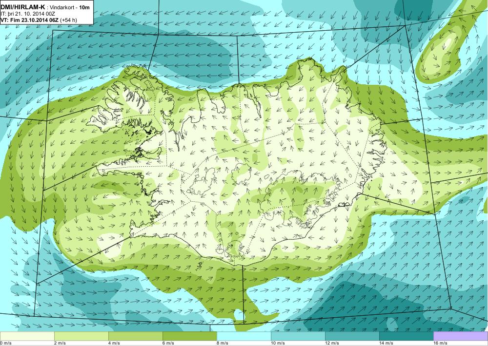Click the light green 2–4 m/s legend swatch
The height and width of the screenshot is (346, 488).
coord(81,336)
